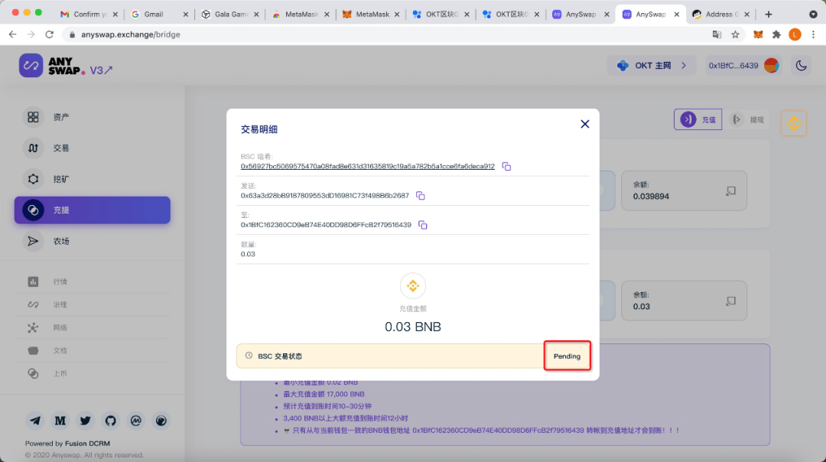This screenshot has height=462, width=826.
Task: Copy the recipient address 0x1BfC162...
Action: [422, 225]
